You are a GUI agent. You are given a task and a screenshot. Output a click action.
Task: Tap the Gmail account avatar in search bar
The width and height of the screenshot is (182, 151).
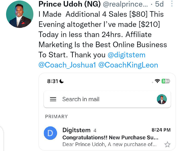click(x=162, y=99)
